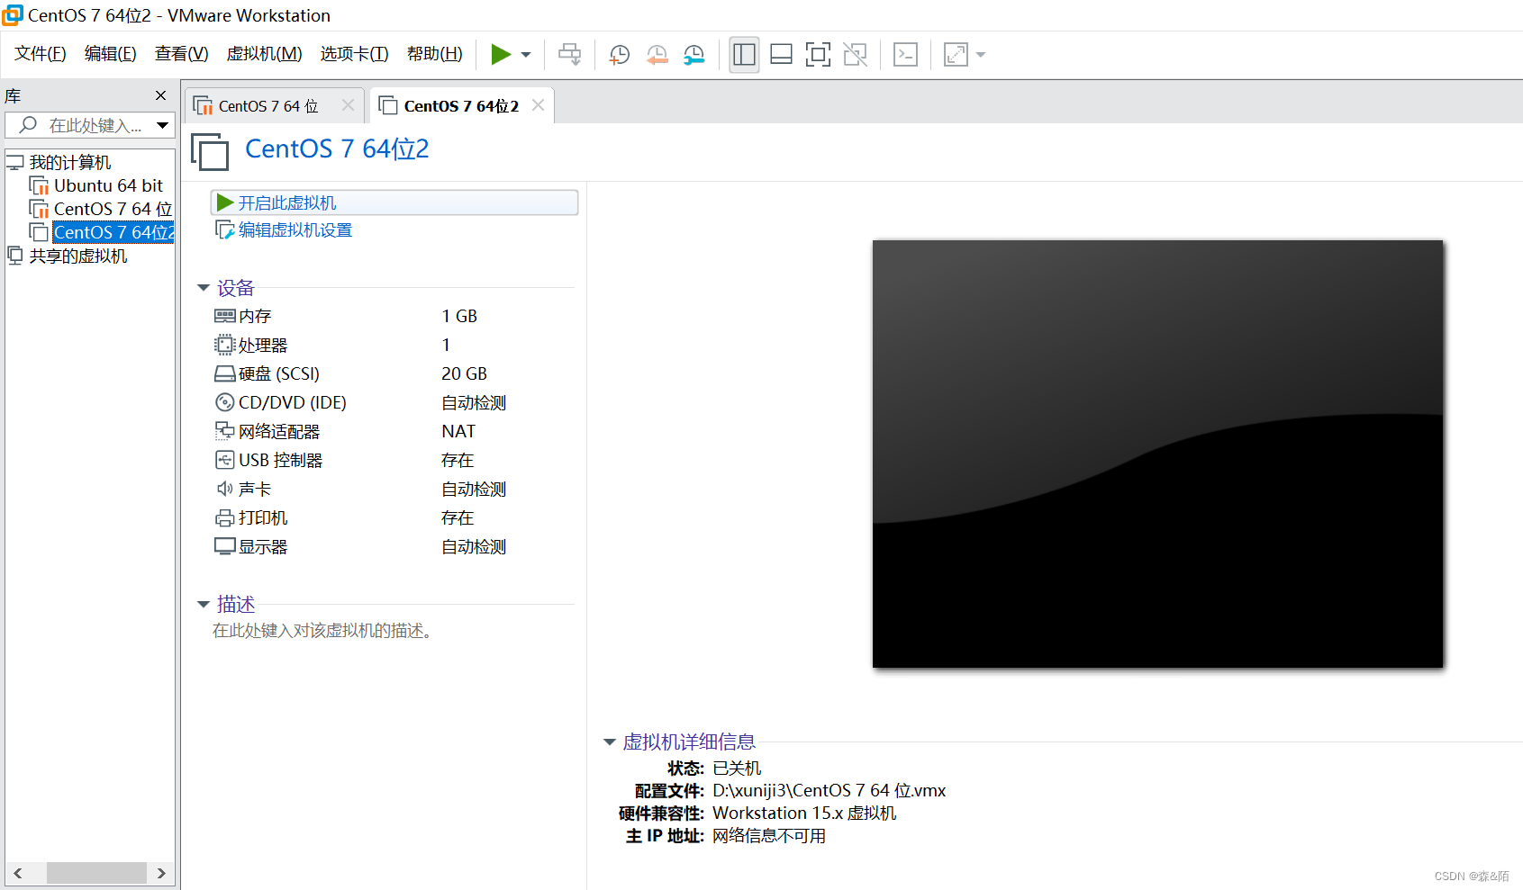Screen dimensions: 1523x890
Task: Click Send Ctrl+Alt+Del toolbar icon
Action: click(x=570, y=55)
